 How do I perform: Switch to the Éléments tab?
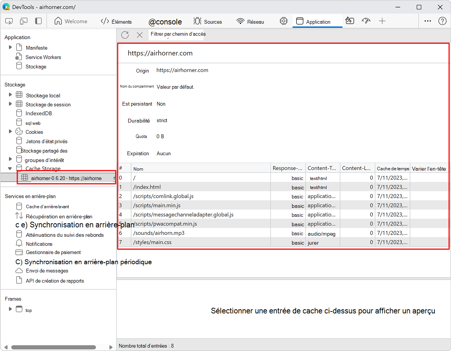click(x=117, y=21)
